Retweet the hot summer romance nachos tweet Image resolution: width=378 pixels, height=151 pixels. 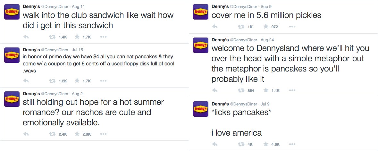coord(51,134)
